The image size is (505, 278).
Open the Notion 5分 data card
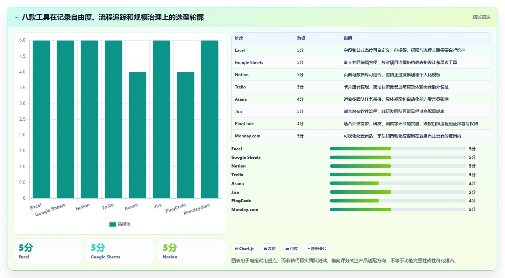pos(192,251)
